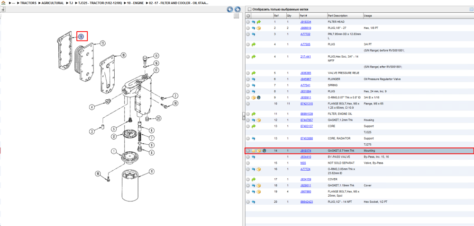
Task: Click the blue back arrow for 86642423 plug
Action: tap(254, 202)
